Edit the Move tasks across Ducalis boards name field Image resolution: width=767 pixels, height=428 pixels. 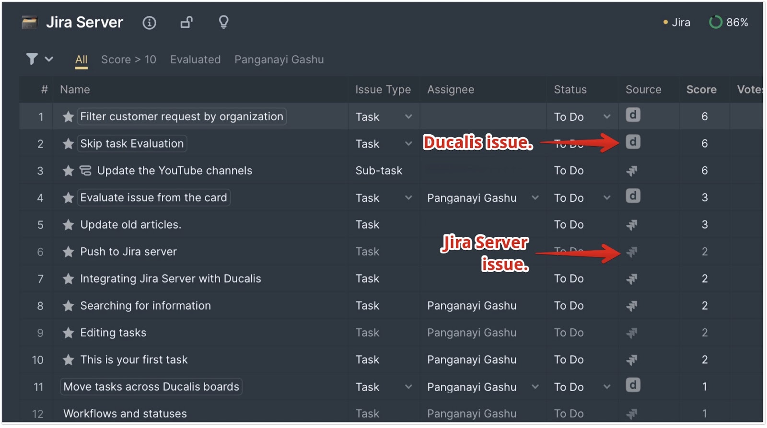click(151, 387)
